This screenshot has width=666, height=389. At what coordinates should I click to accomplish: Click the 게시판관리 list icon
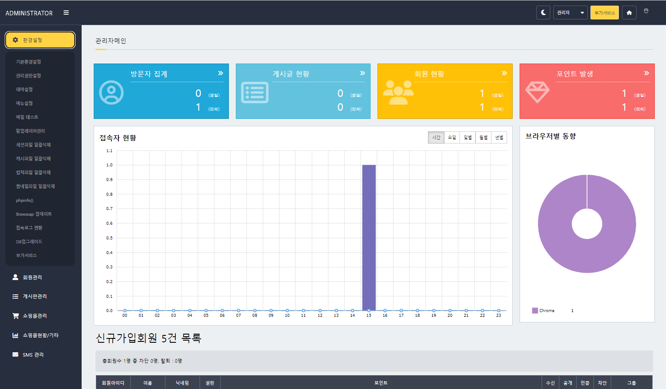(16, 297)
